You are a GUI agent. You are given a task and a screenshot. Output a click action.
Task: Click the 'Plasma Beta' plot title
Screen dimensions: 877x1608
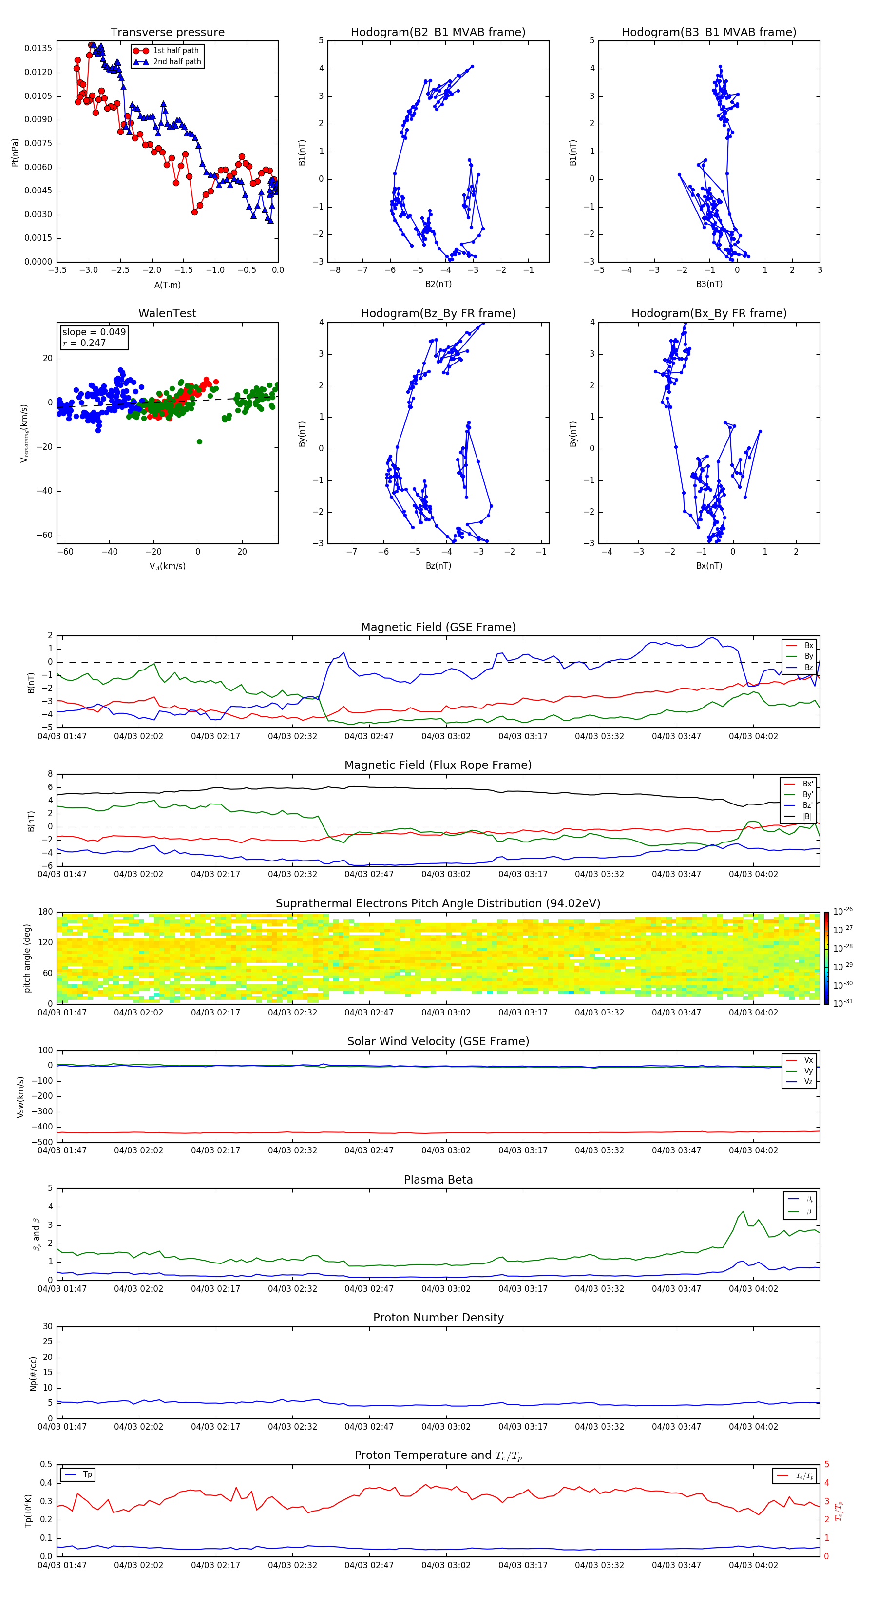[438, 1180]
